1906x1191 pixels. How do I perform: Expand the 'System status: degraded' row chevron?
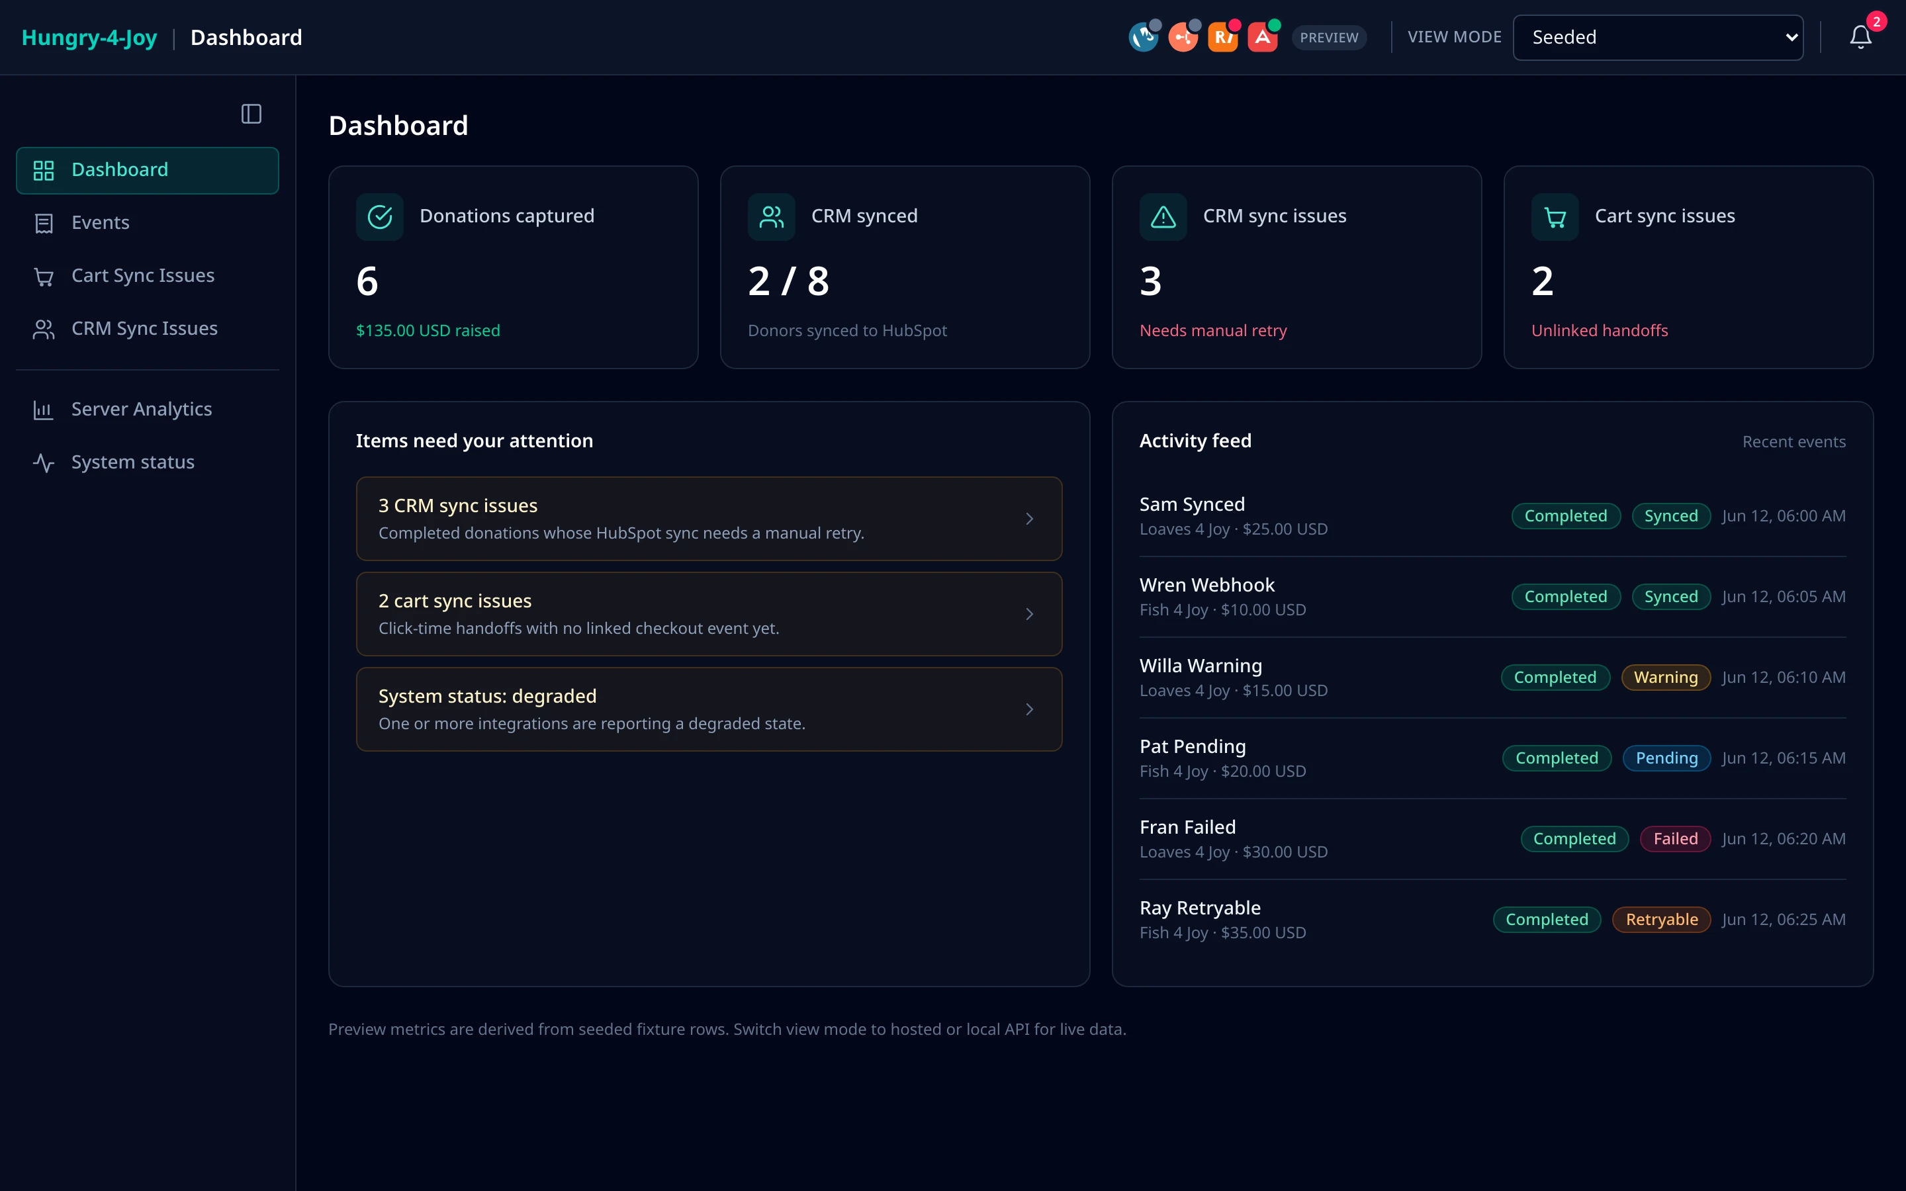coord(1029,709)
